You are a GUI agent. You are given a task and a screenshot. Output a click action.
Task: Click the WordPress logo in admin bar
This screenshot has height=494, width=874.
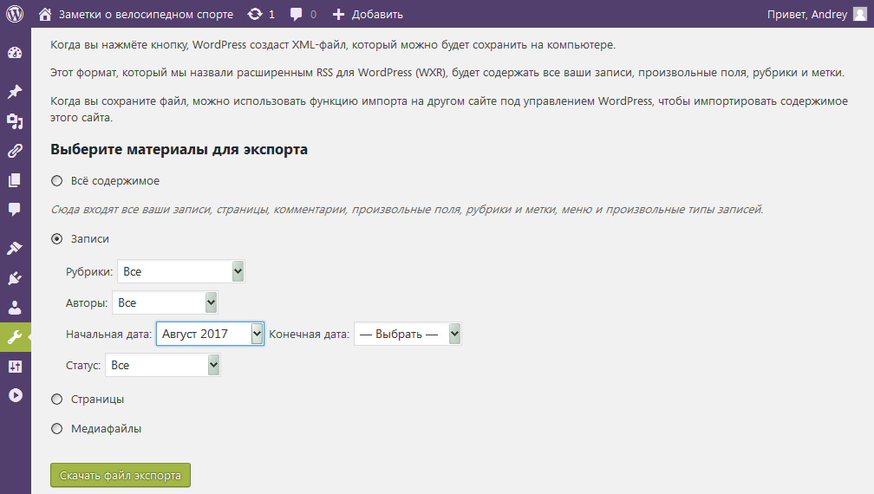15,14
